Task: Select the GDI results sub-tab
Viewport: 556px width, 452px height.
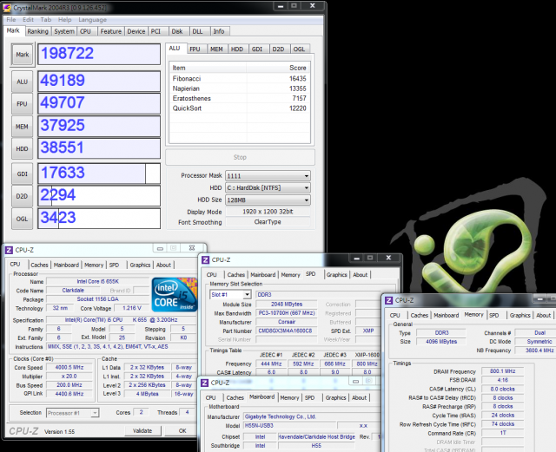Action: pyautogui.click(x=257, y=49)
